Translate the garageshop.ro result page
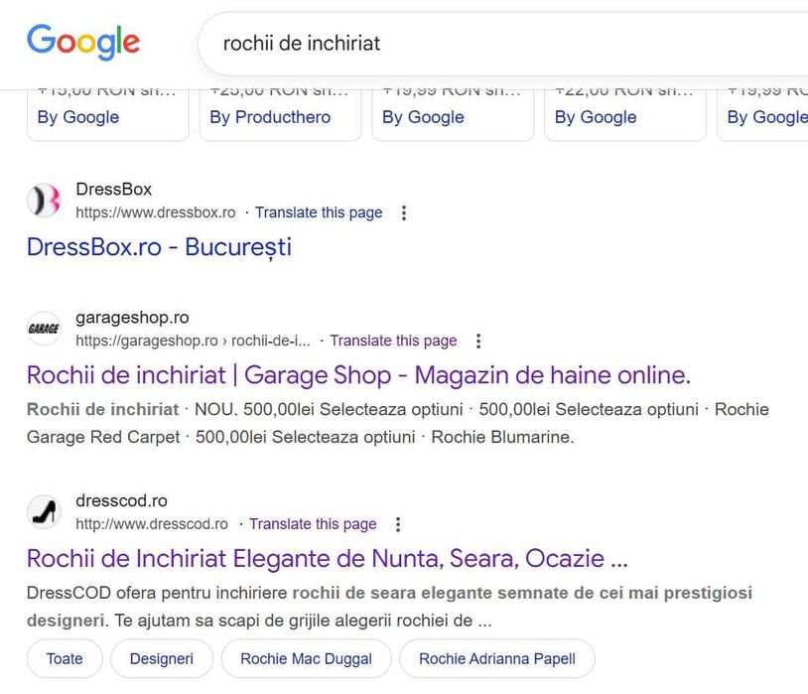This screenshot has height=694, width=808. pos(393,341)
